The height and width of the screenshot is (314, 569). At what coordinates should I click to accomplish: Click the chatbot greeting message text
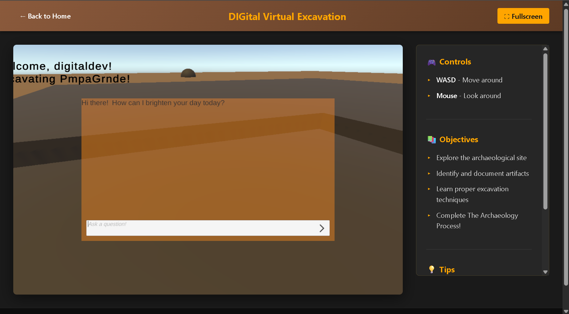[x=153, y=103]
